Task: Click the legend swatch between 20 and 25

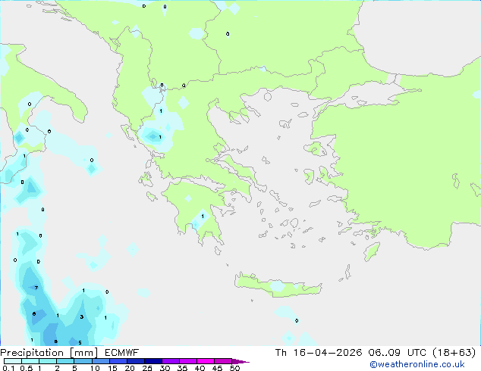Action: (136, 361)
